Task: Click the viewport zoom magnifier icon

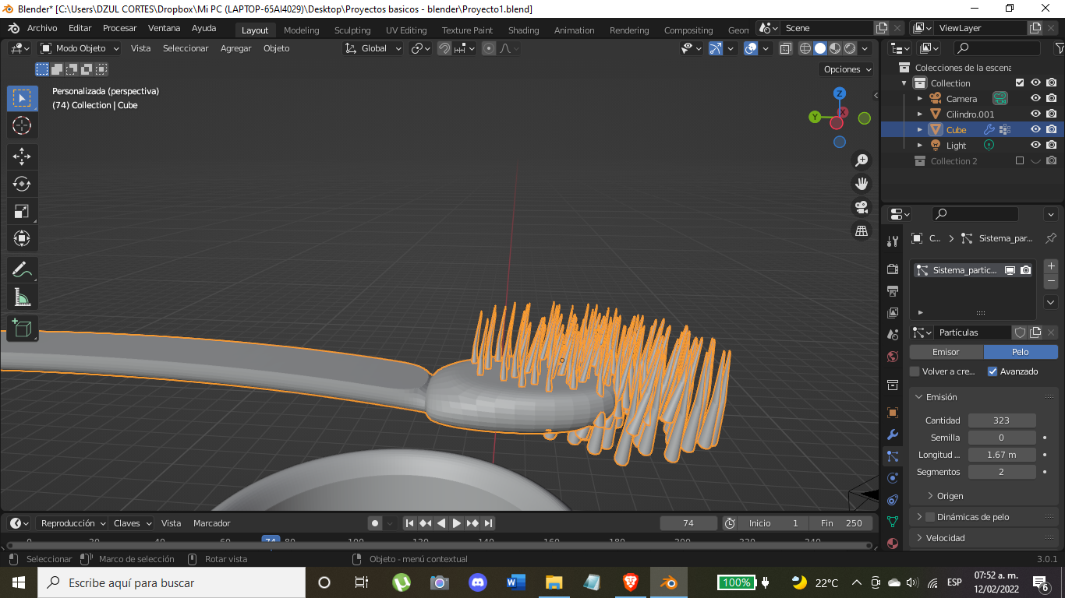Action: (862, 160)
